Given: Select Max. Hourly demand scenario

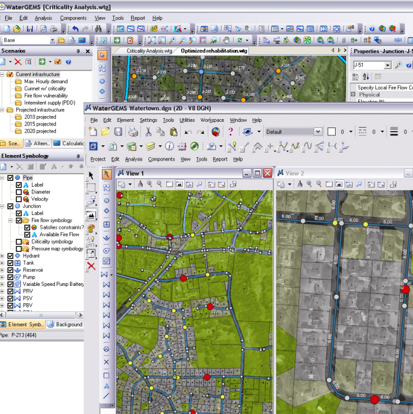Looking at the screenshot, I should tap(45, 82).
